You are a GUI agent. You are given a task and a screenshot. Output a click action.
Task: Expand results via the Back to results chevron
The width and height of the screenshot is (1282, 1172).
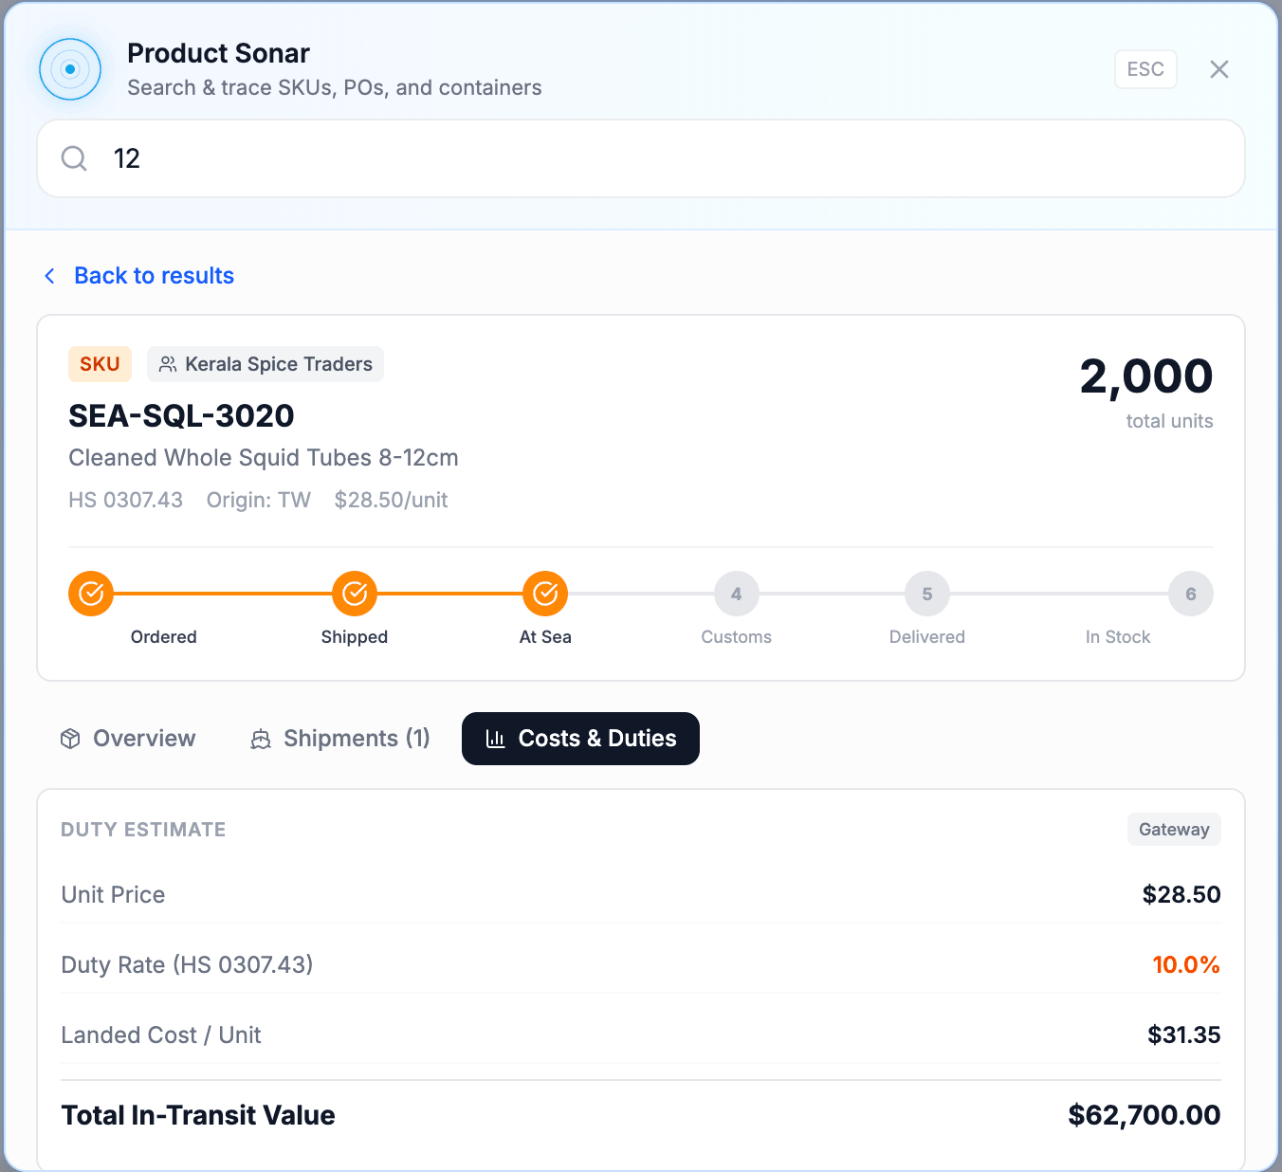49,275
